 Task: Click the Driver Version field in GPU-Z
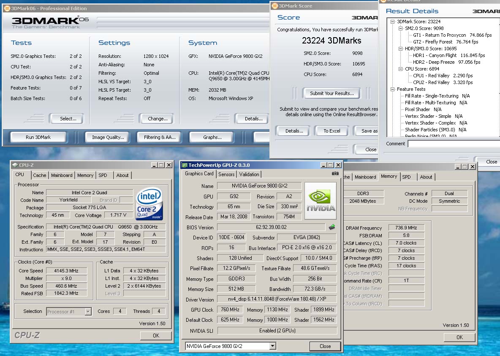[x=277, y=299]
